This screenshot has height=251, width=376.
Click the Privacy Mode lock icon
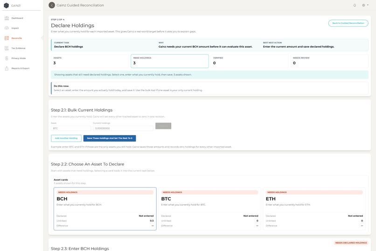[7, 58]
